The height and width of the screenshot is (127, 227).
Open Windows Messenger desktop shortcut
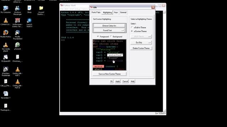[x=17, y=10]
